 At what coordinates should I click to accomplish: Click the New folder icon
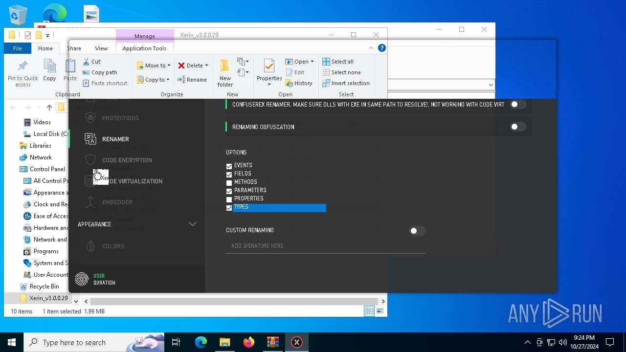(x=224, y=66)
